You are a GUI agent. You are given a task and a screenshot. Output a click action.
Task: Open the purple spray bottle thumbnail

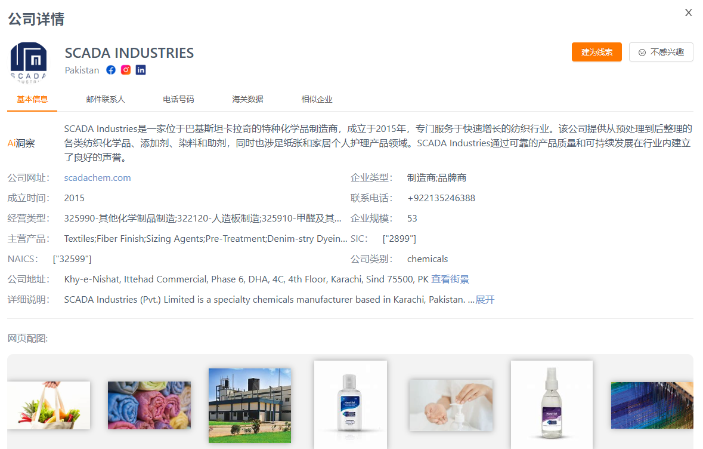[x=552, y=405]
